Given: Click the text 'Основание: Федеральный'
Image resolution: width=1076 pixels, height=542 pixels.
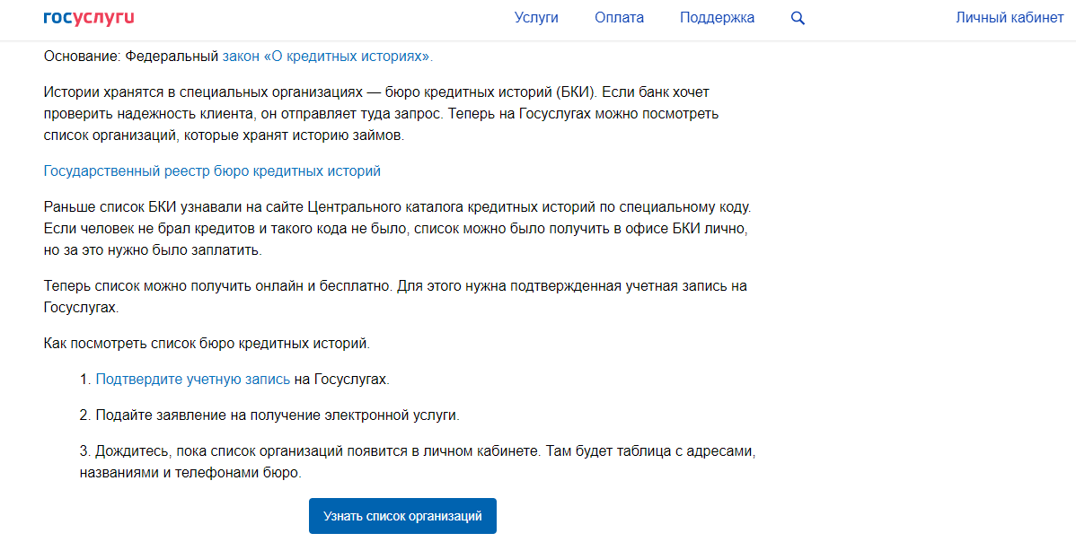Looking at the screenshot, I should click(130, 57).
